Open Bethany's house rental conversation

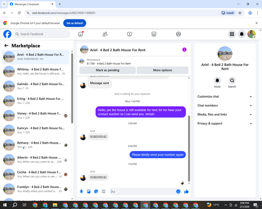click(36, 145)
